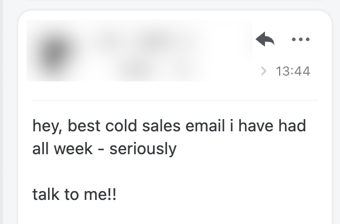The image size is (340, 224).
Task: Select the line starting 'hey, best cold sales'
Action: (169, 126)
